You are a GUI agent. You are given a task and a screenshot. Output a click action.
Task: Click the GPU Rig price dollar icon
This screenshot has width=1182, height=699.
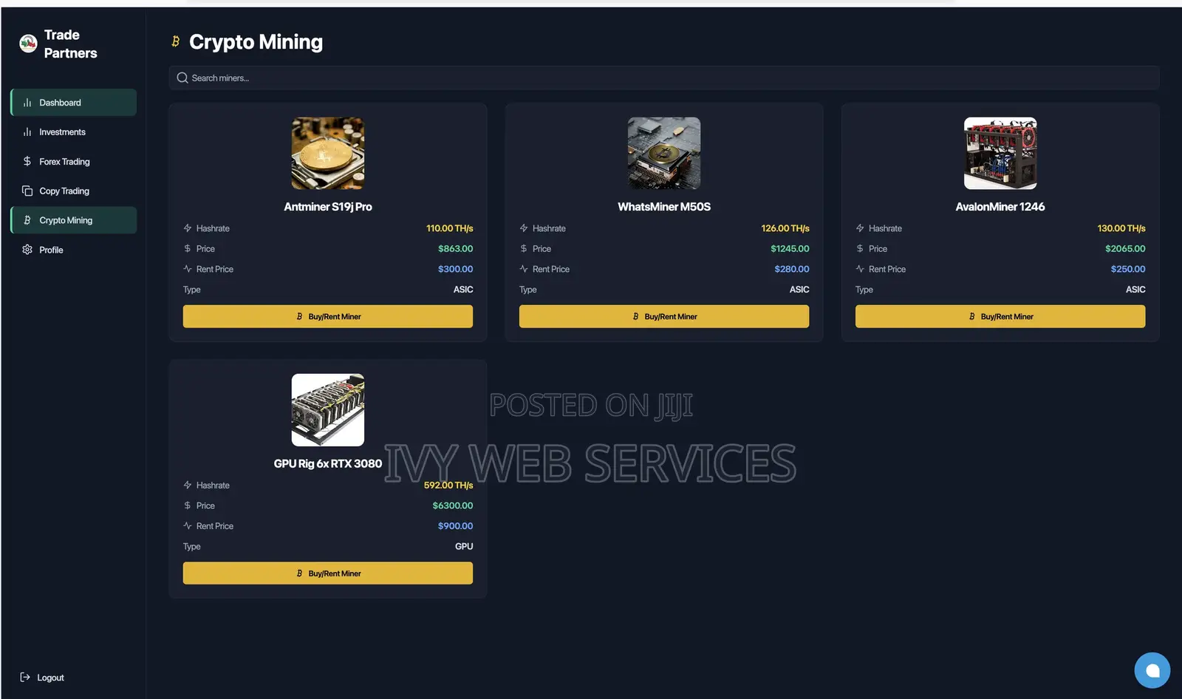click(x=188, y=505)
